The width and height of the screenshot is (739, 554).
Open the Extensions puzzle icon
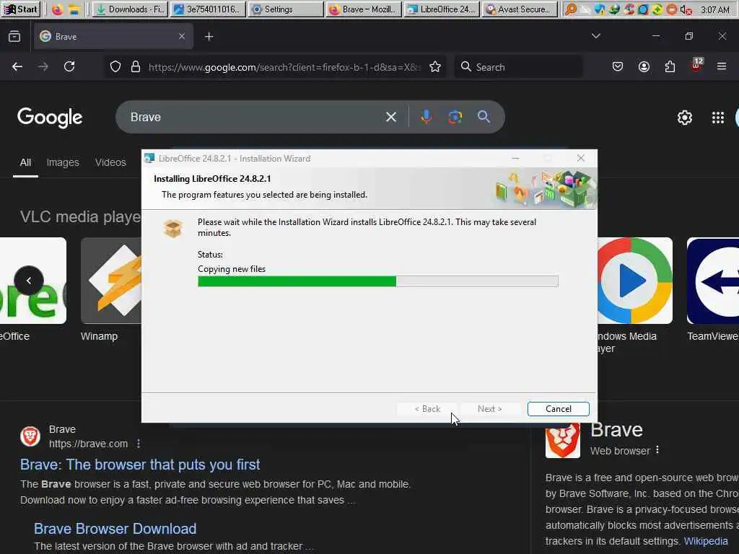670,66
